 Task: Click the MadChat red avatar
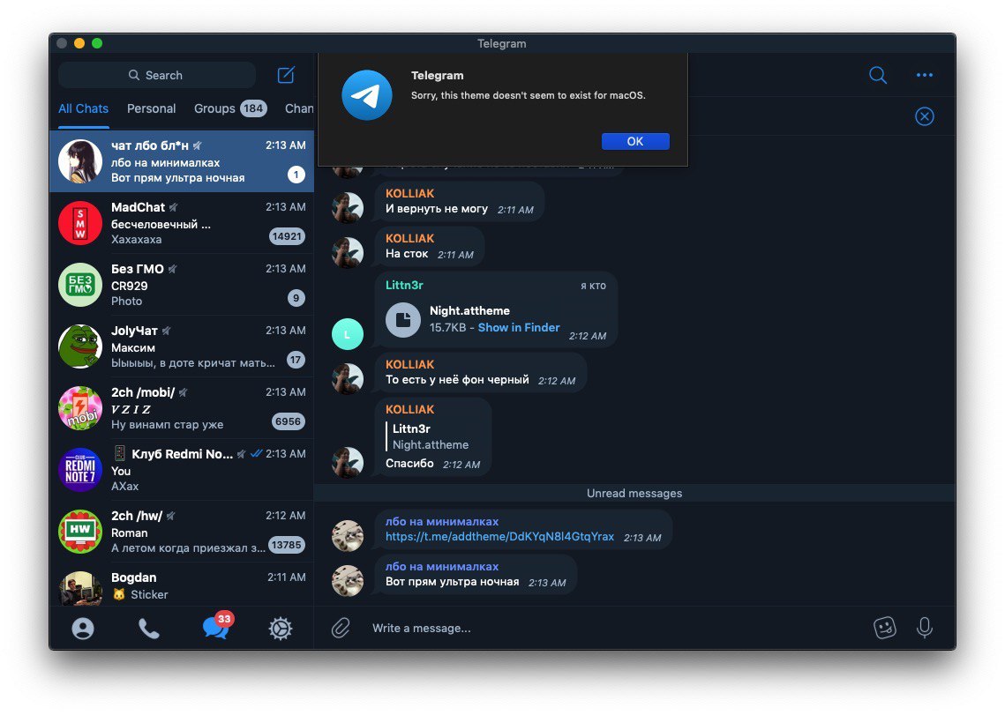[x=80, y=223]
